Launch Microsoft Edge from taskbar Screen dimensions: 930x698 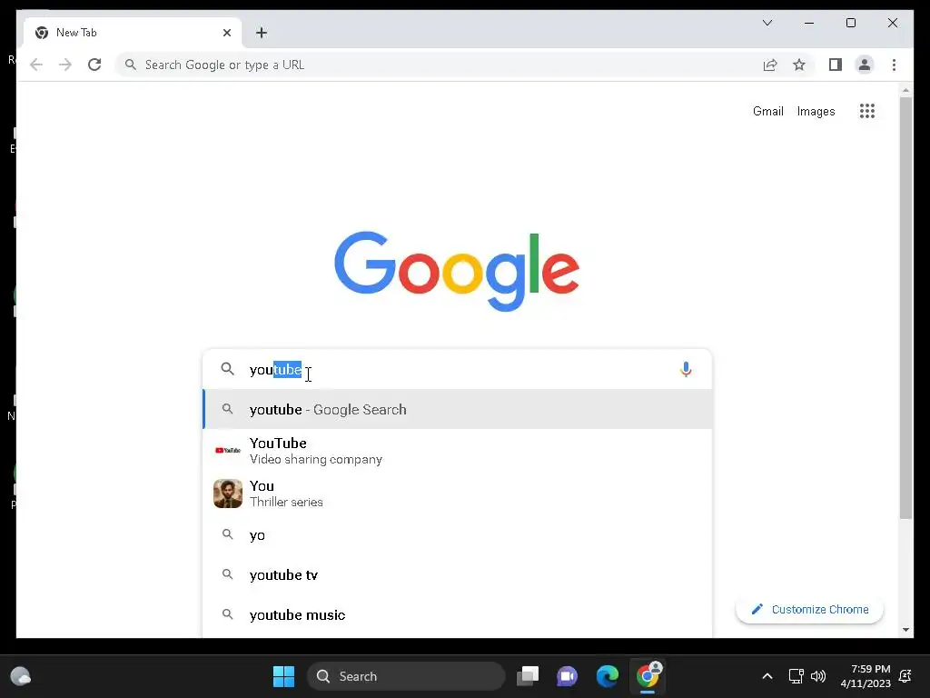(x=608, y=676)
